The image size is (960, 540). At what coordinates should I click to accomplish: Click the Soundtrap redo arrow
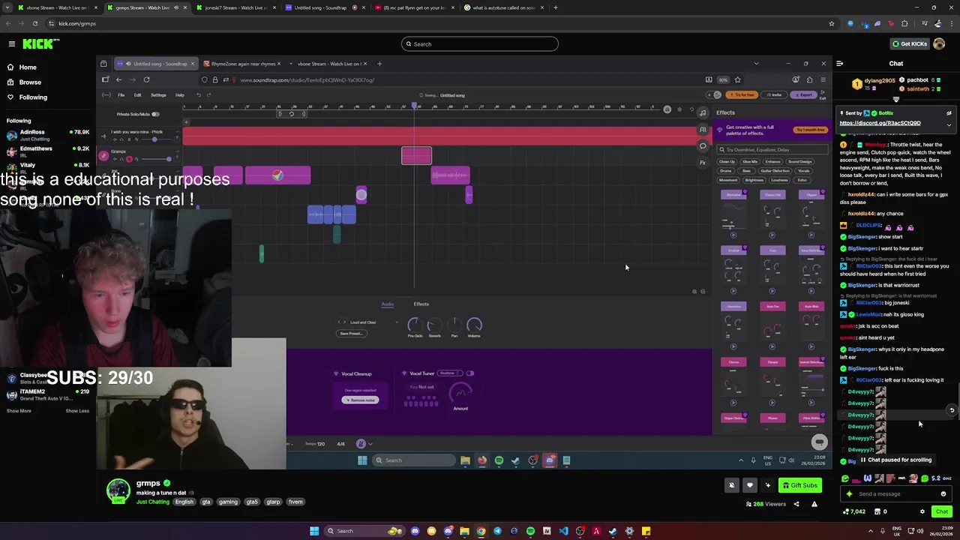[x=208, y=95]
